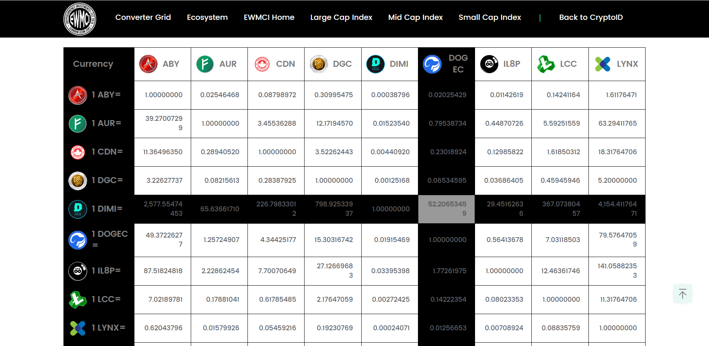
Task: Click the AUR icon beside '1 AUR='
Action: point(78,124)
